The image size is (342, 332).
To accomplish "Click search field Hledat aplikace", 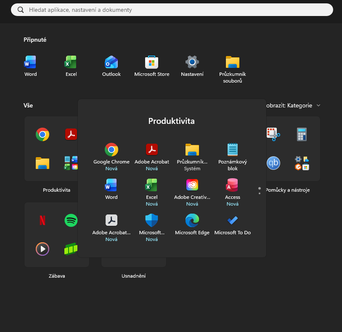I will pyautogui.click(x=172, y=10).
